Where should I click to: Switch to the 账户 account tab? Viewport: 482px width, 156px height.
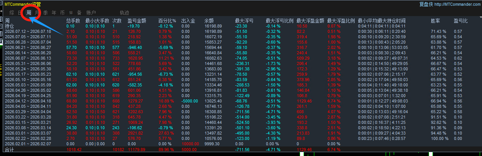point(91,13)
